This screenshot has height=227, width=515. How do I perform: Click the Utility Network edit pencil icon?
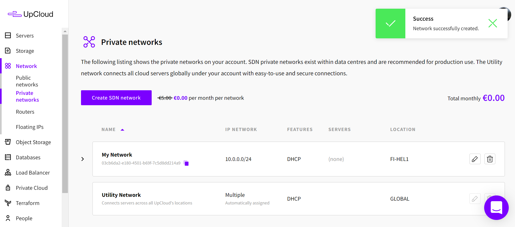coord(475,199)
